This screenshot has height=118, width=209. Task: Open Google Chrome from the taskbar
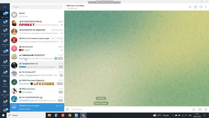tap(70, 115)
